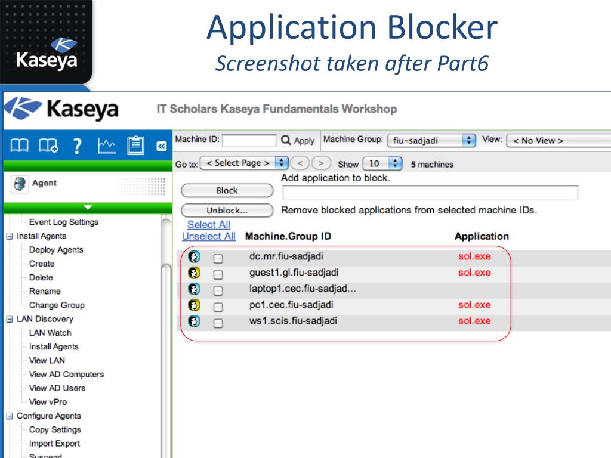
Task: Collapse the navigation panel with double-arrow icon
Action: pyautogui.click(x=161, y=146)
